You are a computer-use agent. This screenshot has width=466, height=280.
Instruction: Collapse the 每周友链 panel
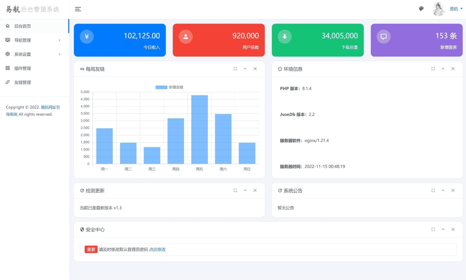245,69
